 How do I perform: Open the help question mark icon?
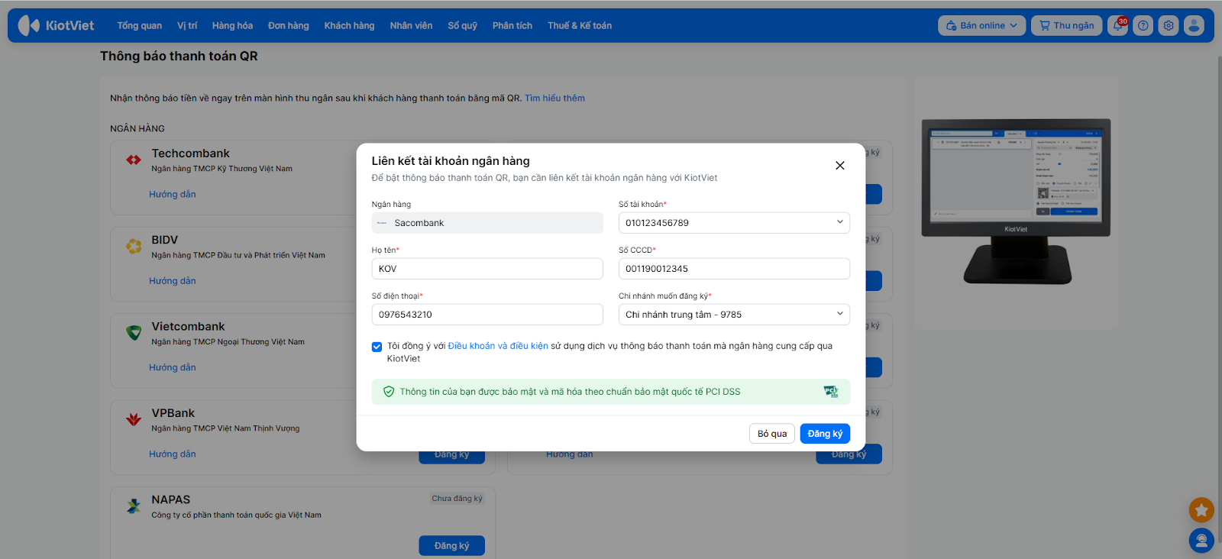pos(1143,25)
